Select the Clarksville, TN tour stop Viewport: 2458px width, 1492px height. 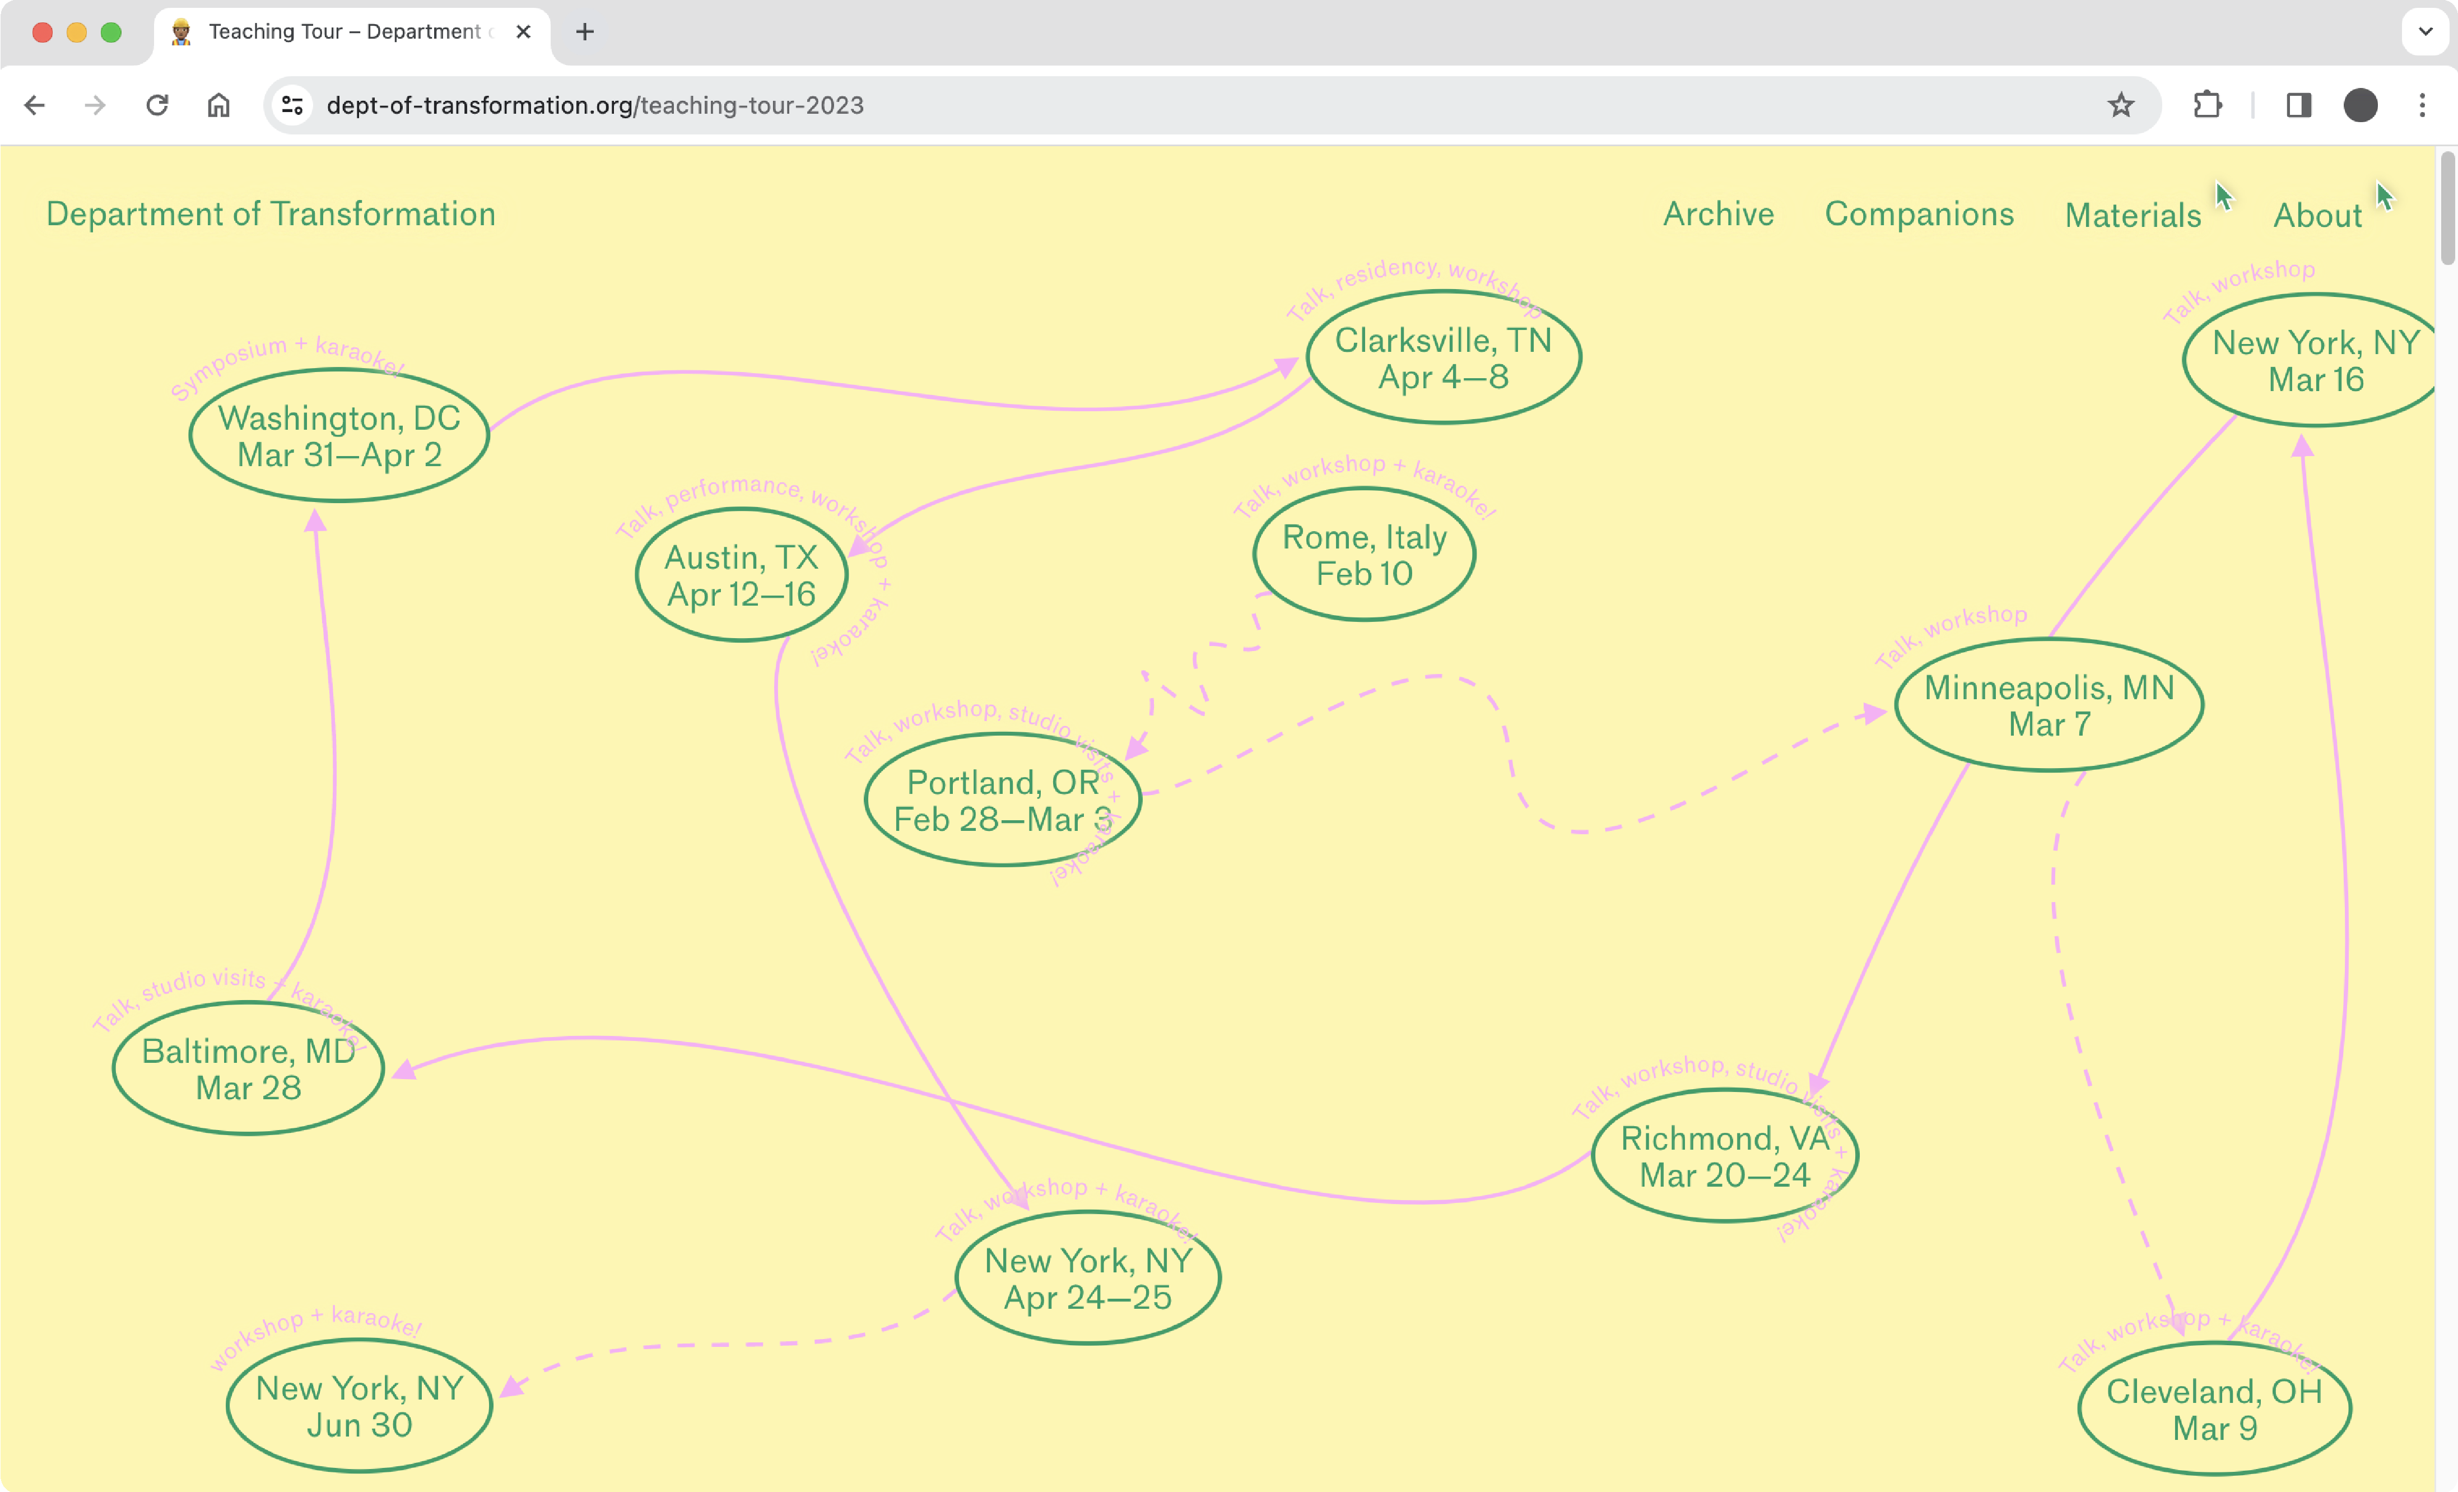pos(1442,358)
